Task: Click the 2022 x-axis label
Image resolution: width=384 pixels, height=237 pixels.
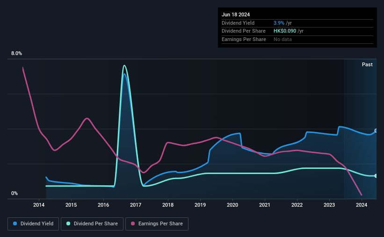Action: [297, 205]
